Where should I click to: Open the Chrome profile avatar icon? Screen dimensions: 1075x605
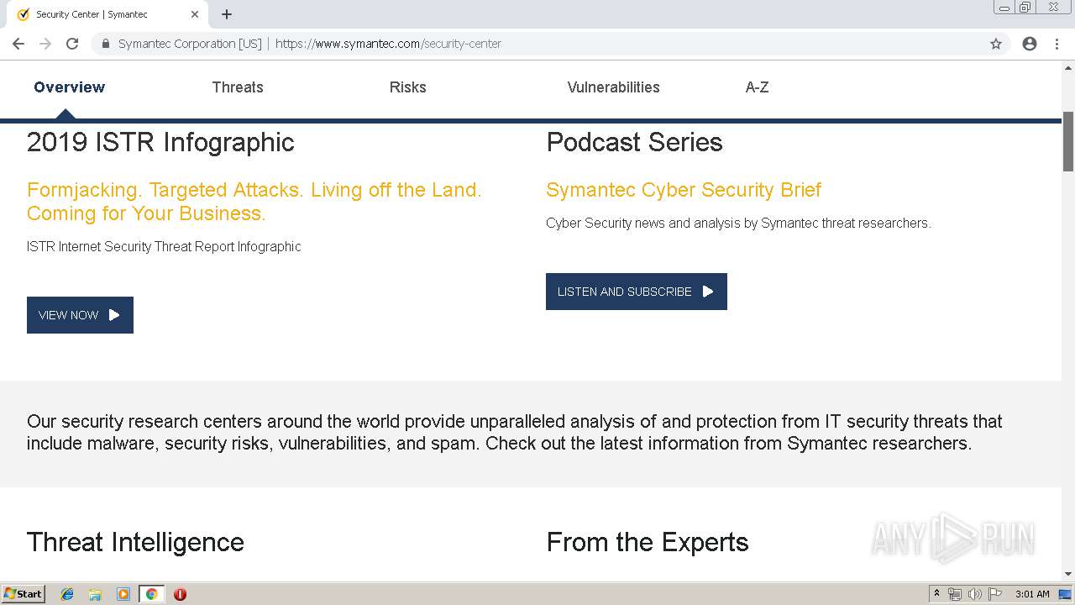pyautogui.click(x=1030, y=44)
